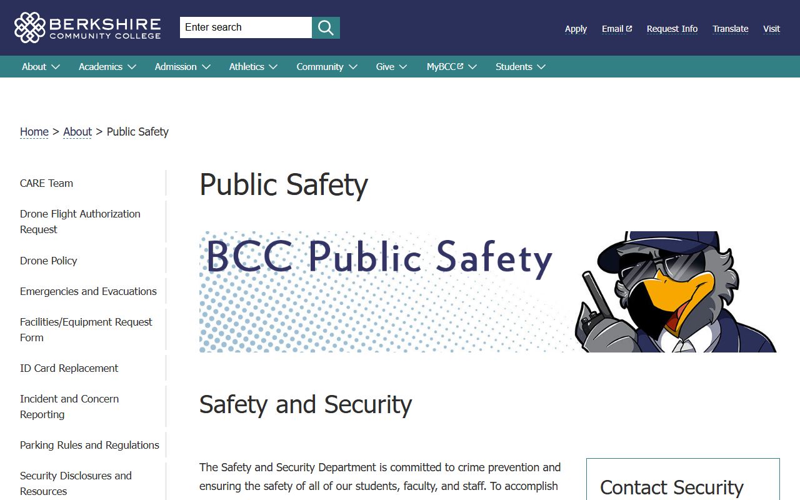The image size is (800, 500).
Task: Open the Email external link
Action: pos(617,29)
